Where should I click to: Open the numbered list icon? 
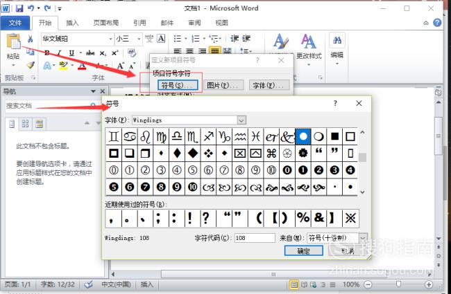(196, 39)
